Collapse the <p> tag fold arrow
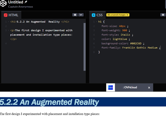 9,31
